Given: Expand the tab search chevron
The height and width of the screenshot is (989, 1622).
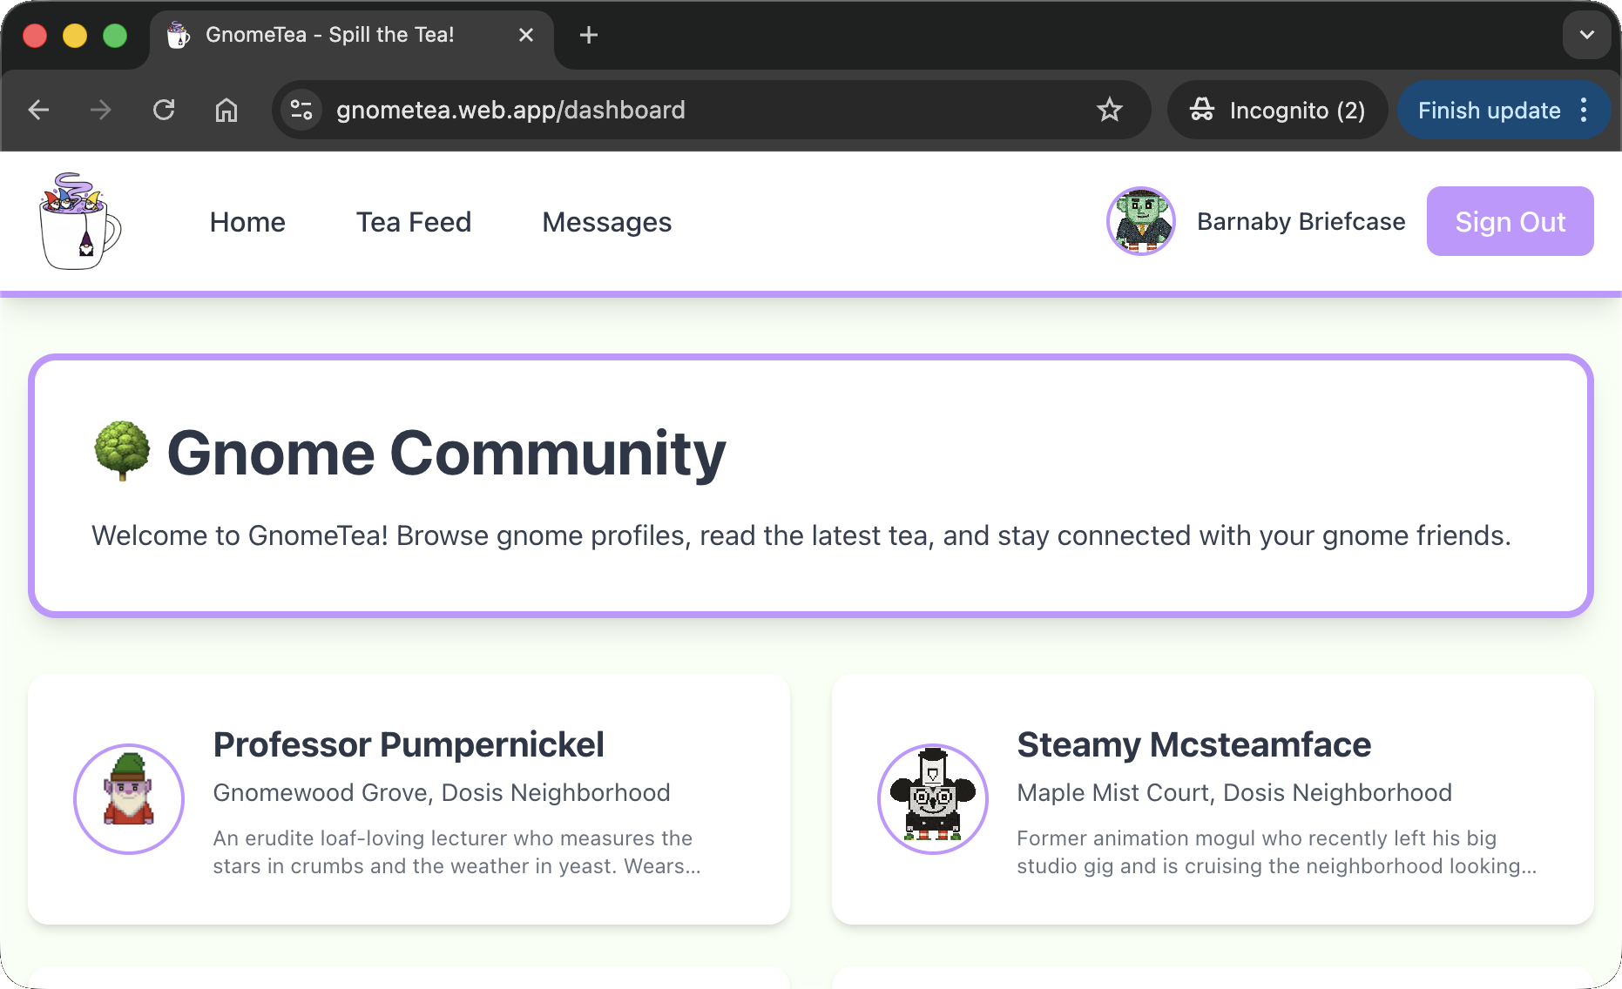Looking at the screenshot, I should point(1586,35).
